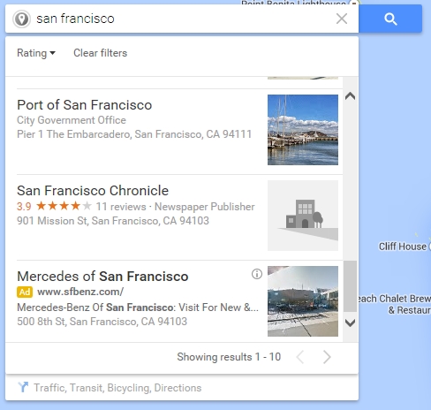Viewport: 431px width, 410px height.
Task: Click the results list scrollbar thumb
Action: pos(350,286)
